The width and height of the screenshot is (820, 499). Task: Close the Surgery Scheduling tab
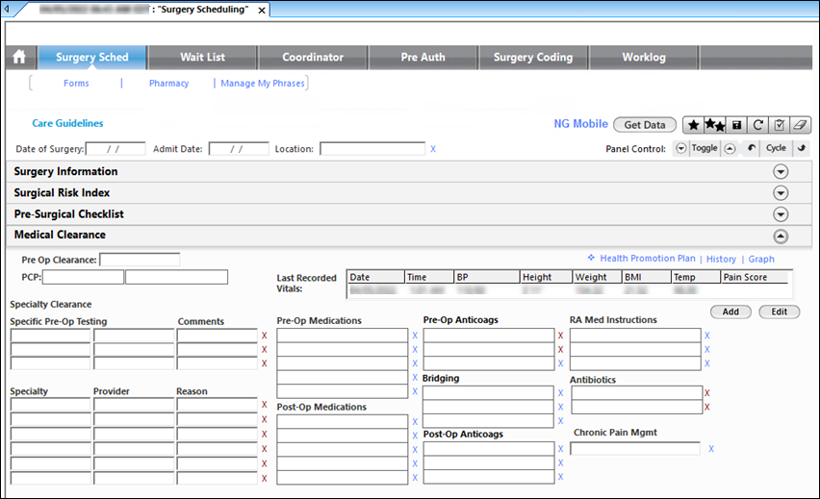[262, 10]
